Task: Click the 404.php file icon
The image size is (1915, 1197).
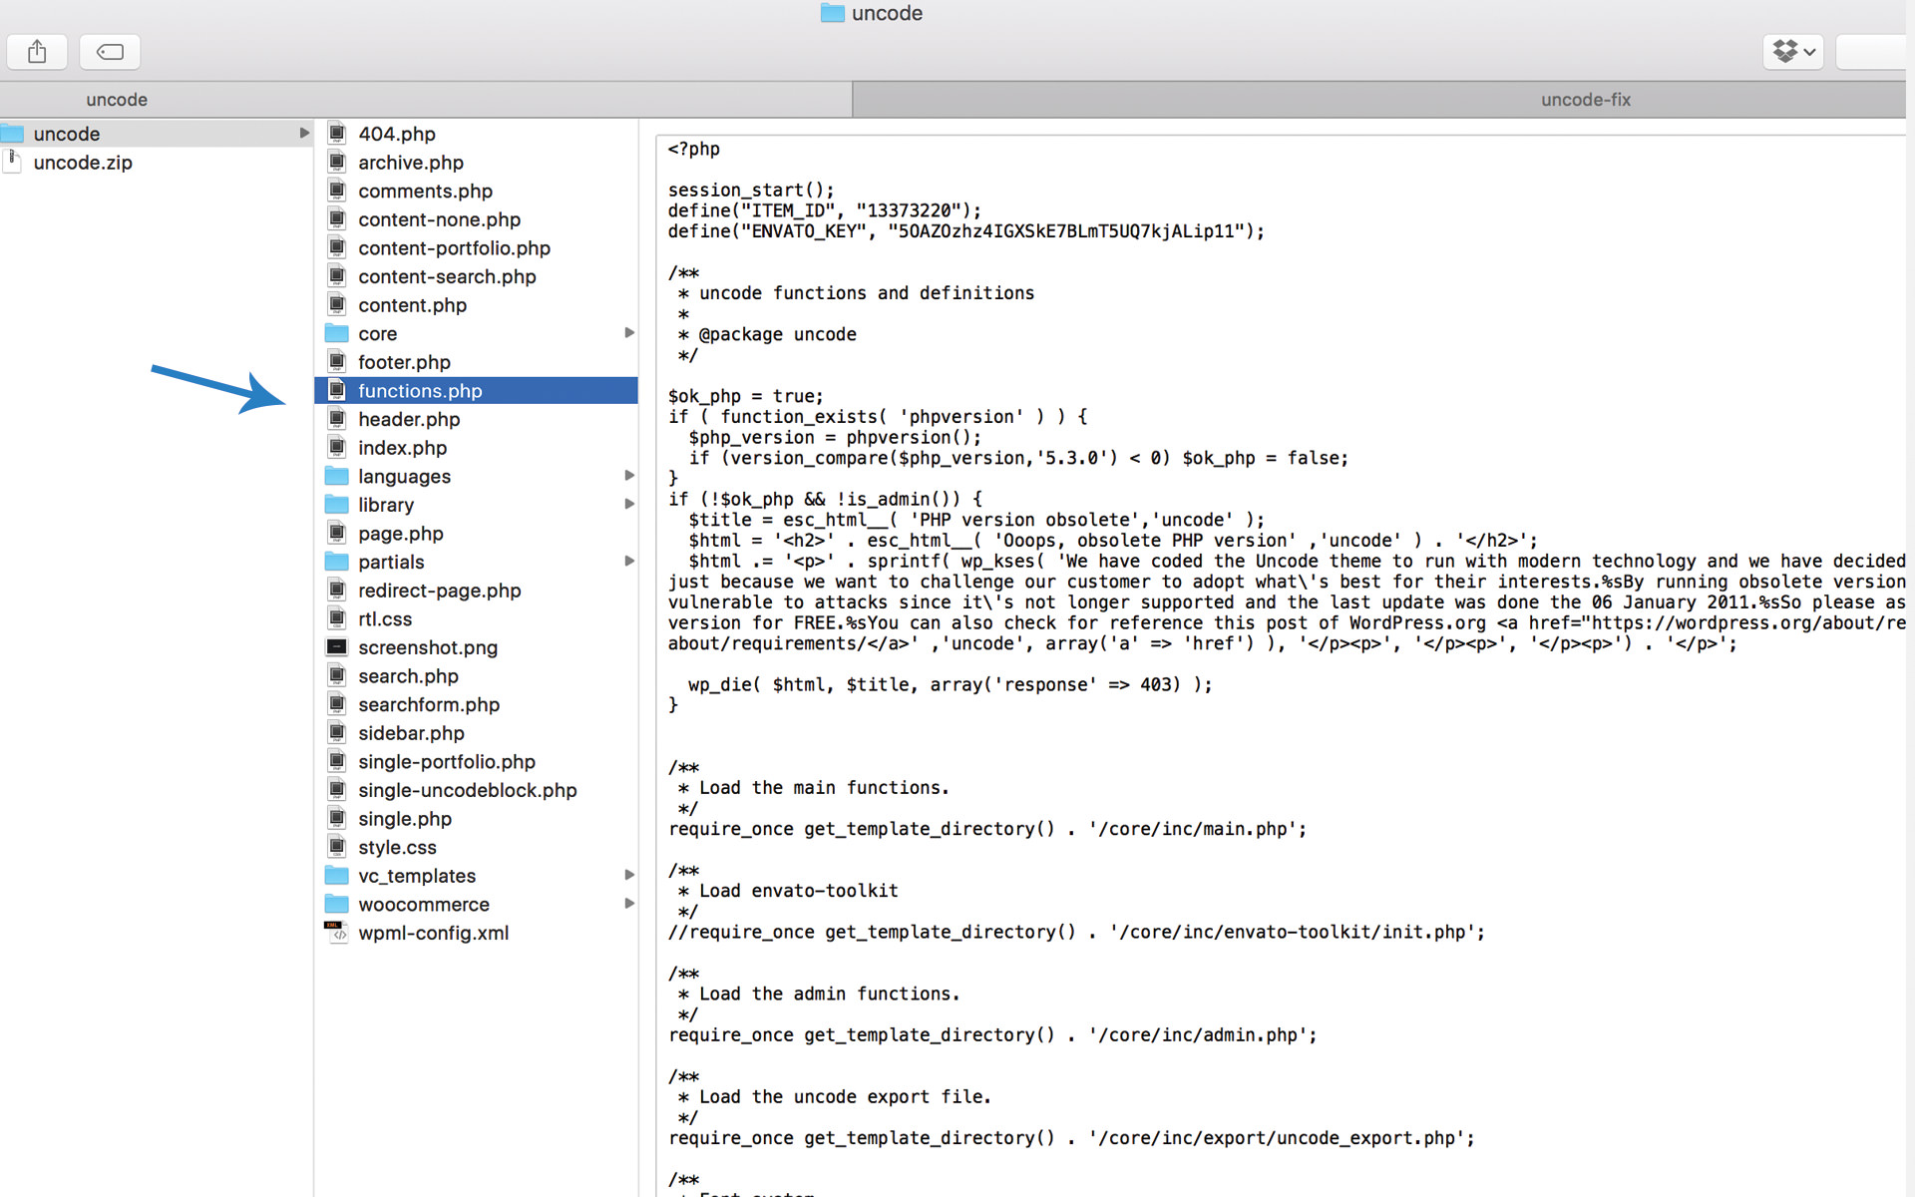Action: point(337,134)
